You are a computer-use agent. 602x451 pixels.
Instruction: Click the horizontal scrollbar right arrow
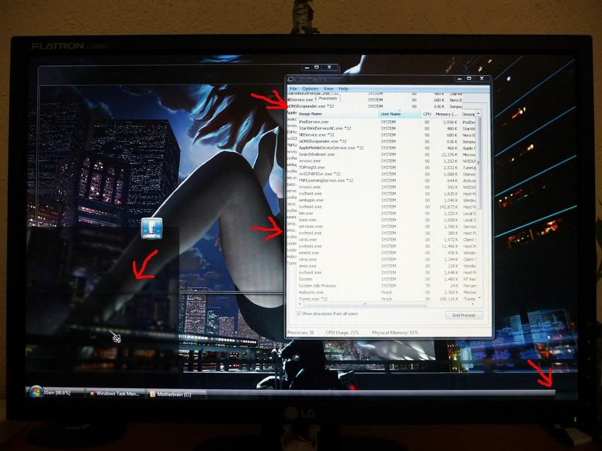point(472,304)
